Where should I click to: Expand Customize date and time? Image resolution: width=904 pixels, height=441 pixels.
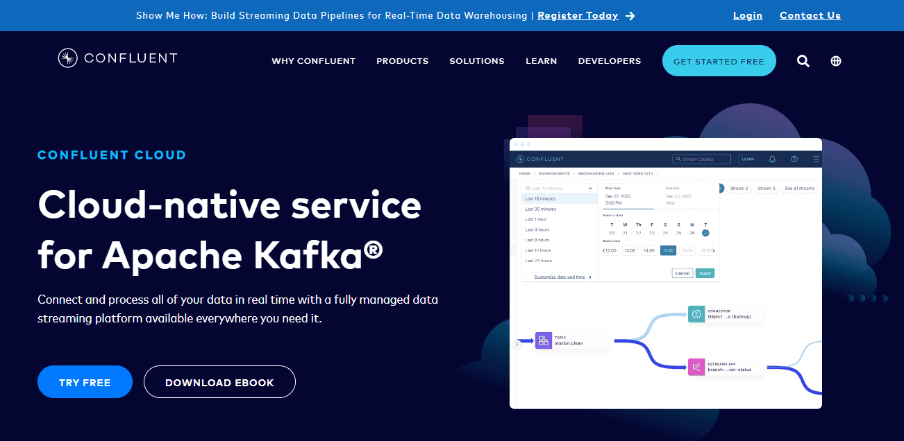coord(562,277)
